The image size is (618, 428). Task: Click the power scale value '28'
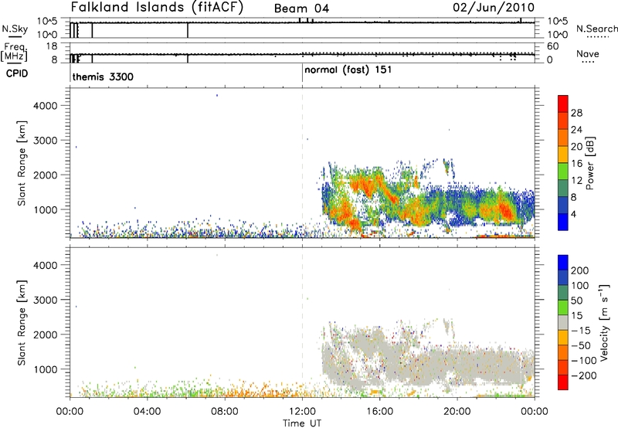(576, 113)
